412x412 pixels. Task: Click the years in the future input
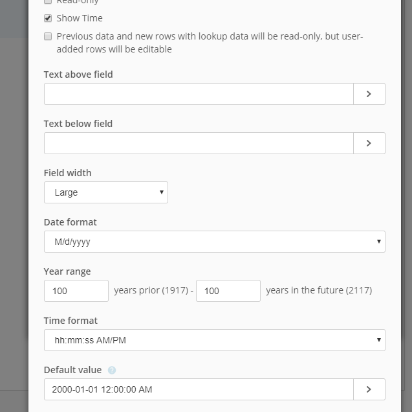point(228,291)
